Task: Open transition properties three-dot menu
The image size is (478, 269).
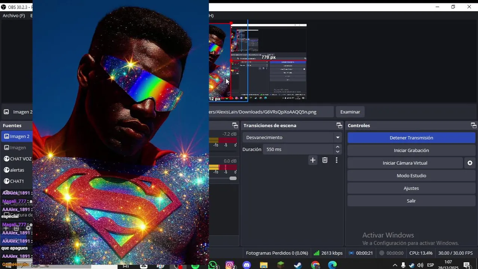Action: [x=337, y=160]
